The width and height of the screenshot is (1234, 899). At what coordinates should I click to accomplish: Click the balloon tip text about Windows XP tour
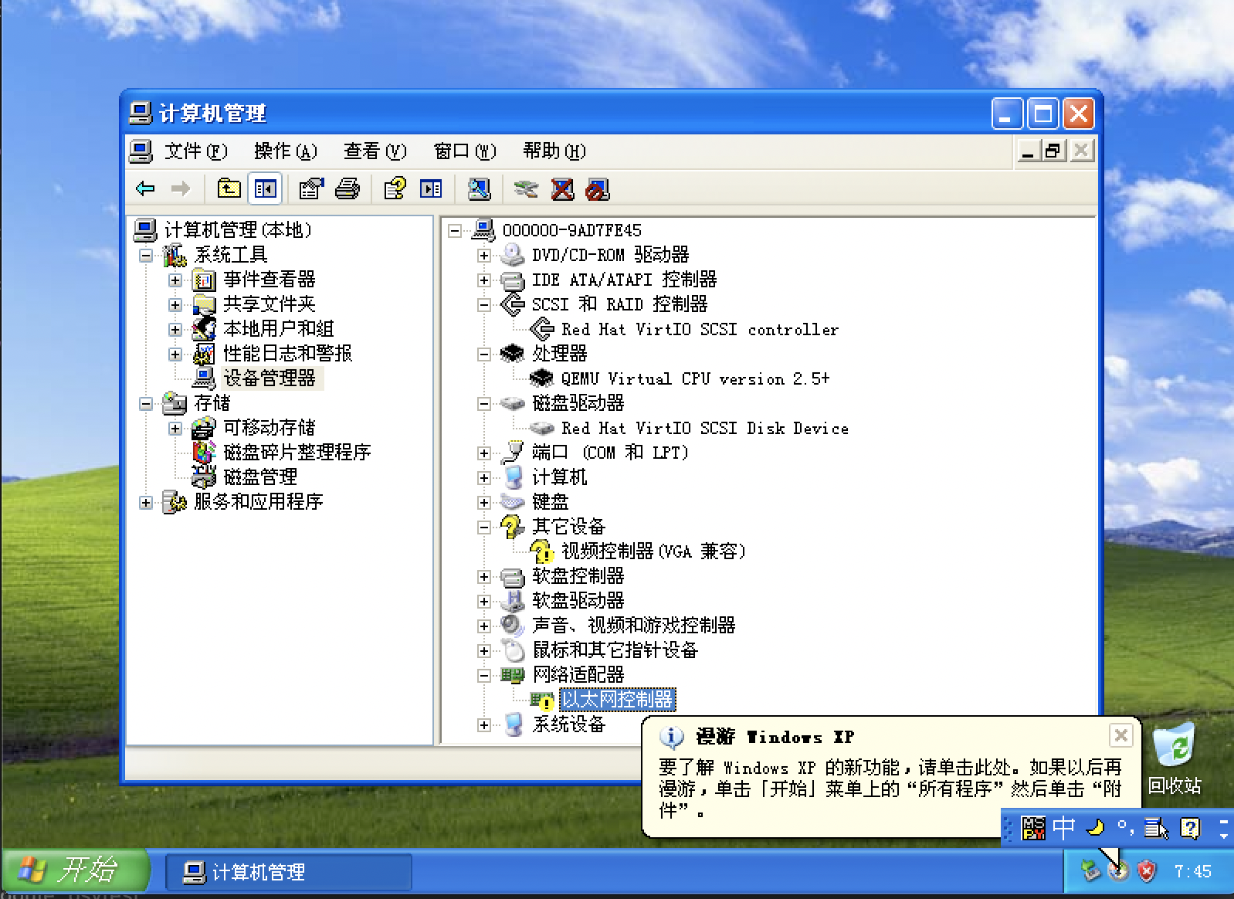coord(890,789)
